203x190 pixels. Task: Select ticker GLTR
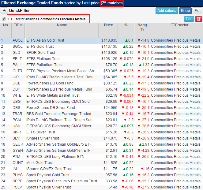(17, 71)
